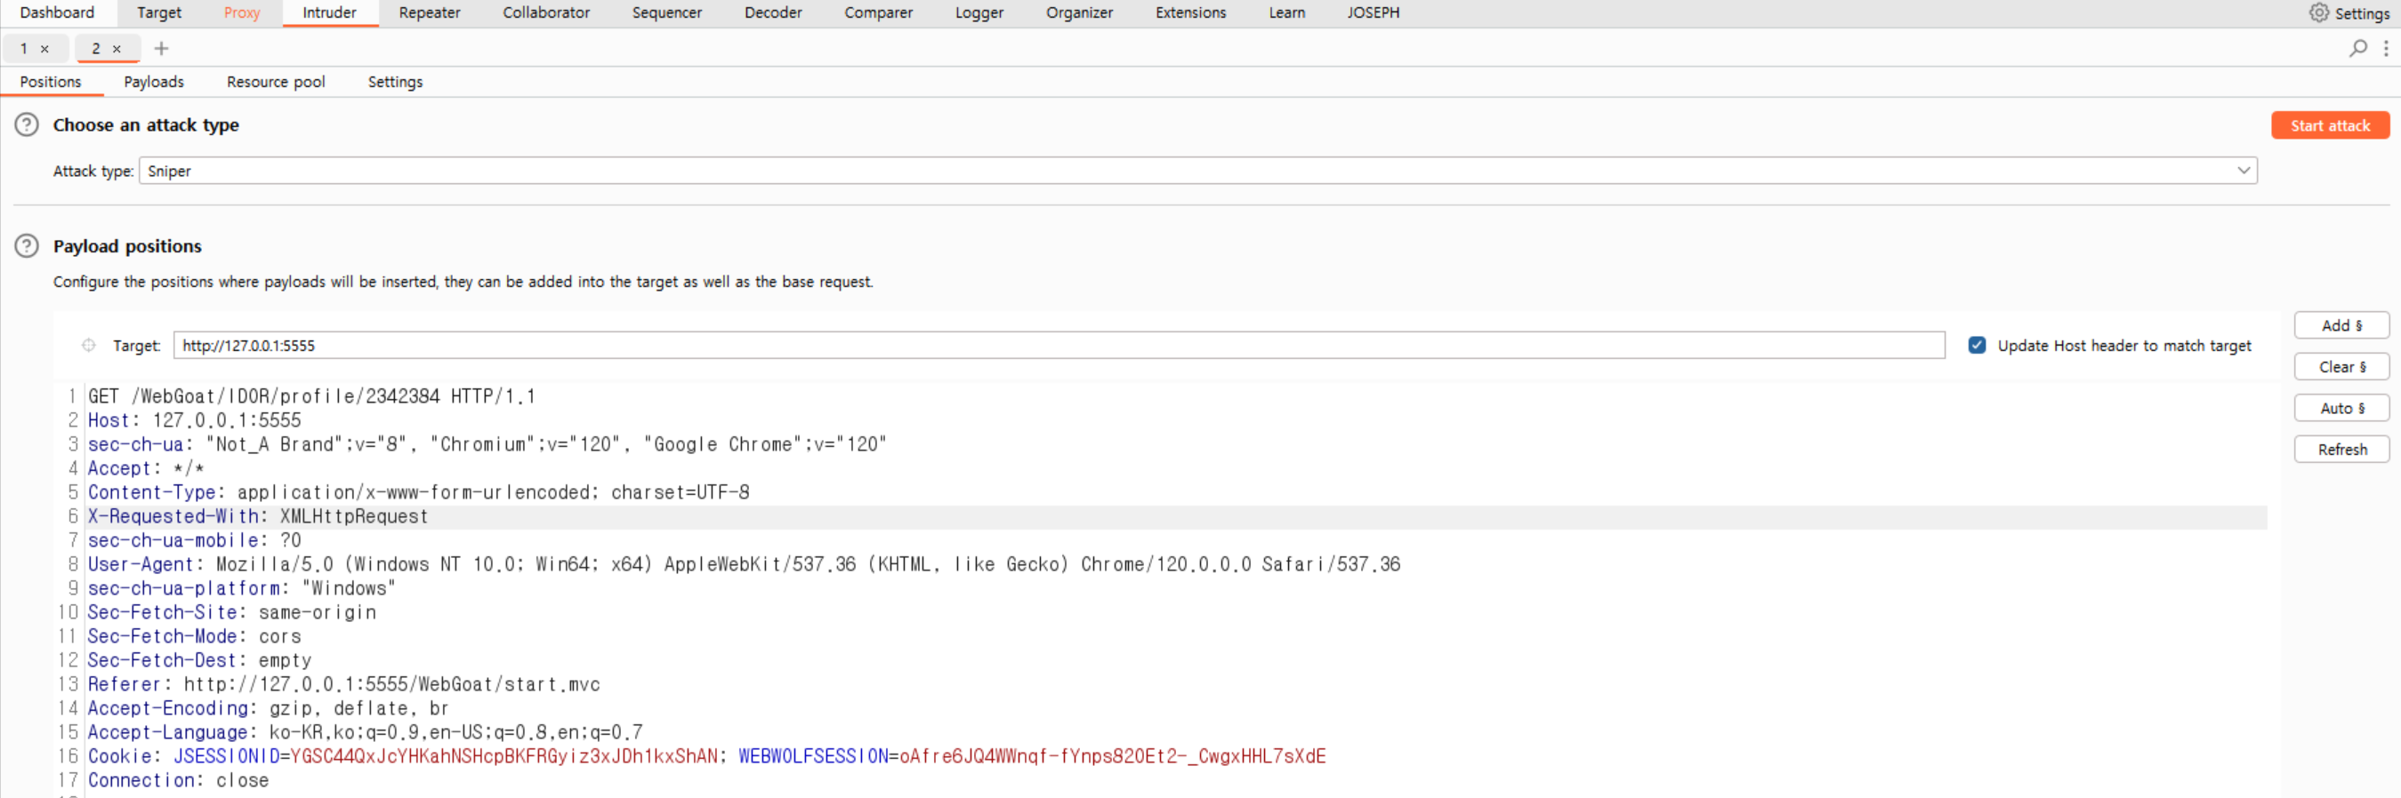This screenshot has width=2401, height=798.
Task: Click the User-Agent header line
Action: click(x=743, y=564)
